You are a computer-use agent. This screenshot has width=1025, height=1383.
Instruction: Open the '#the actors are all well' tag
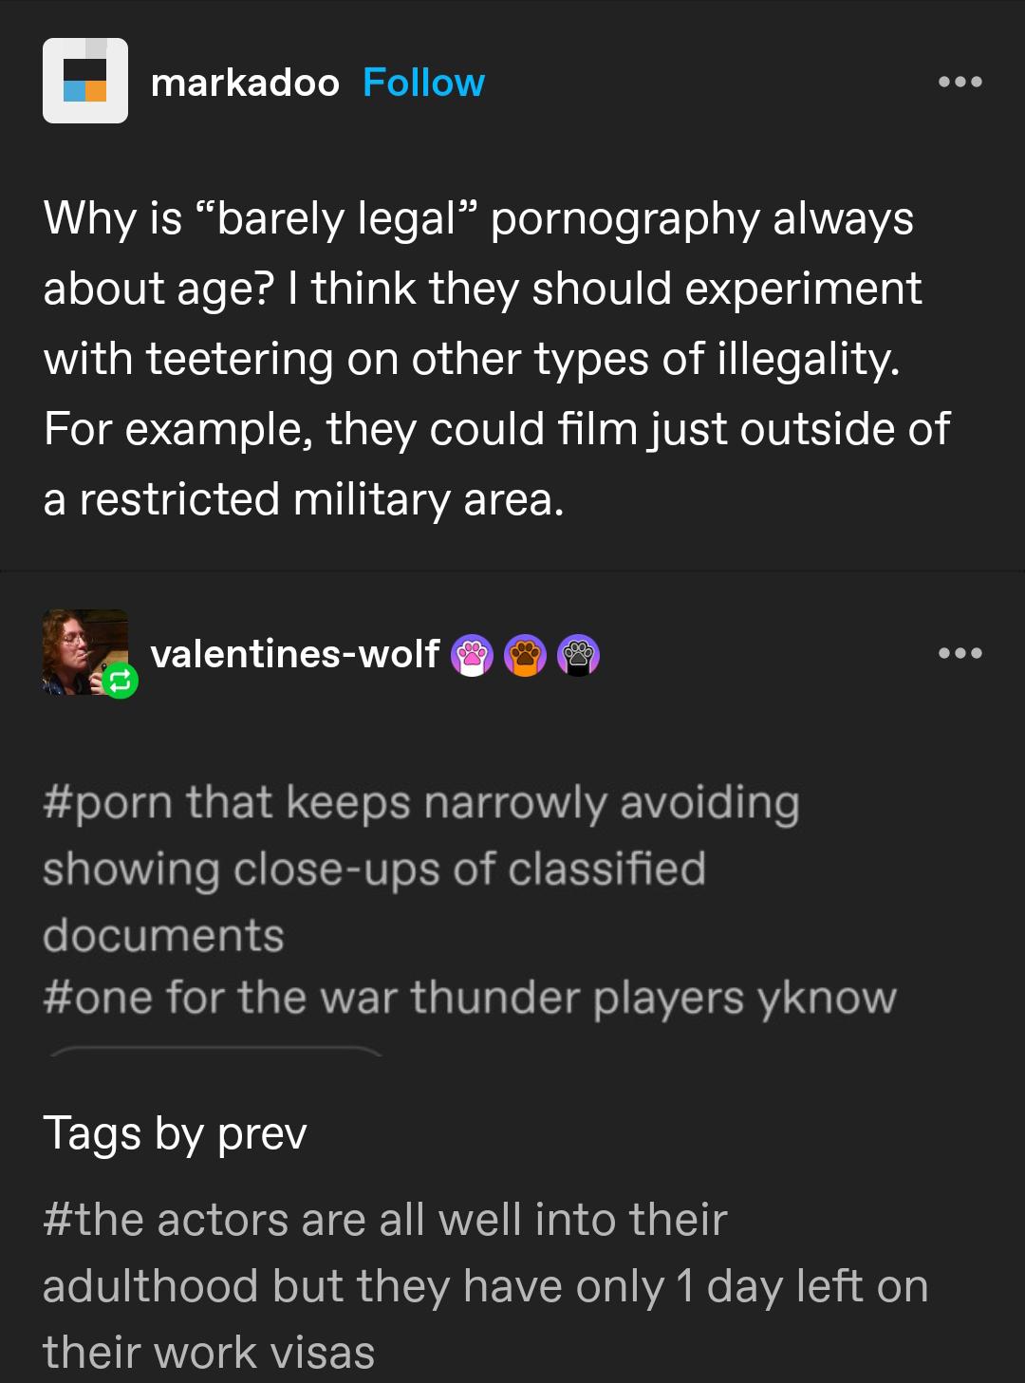pos(485,1285)
